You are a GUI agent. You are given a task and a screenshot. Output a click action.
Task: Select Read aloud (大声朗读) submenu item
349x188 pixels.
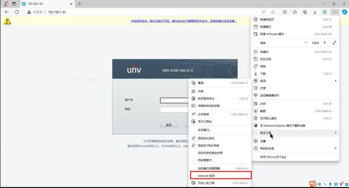click(x=220, y=114)
